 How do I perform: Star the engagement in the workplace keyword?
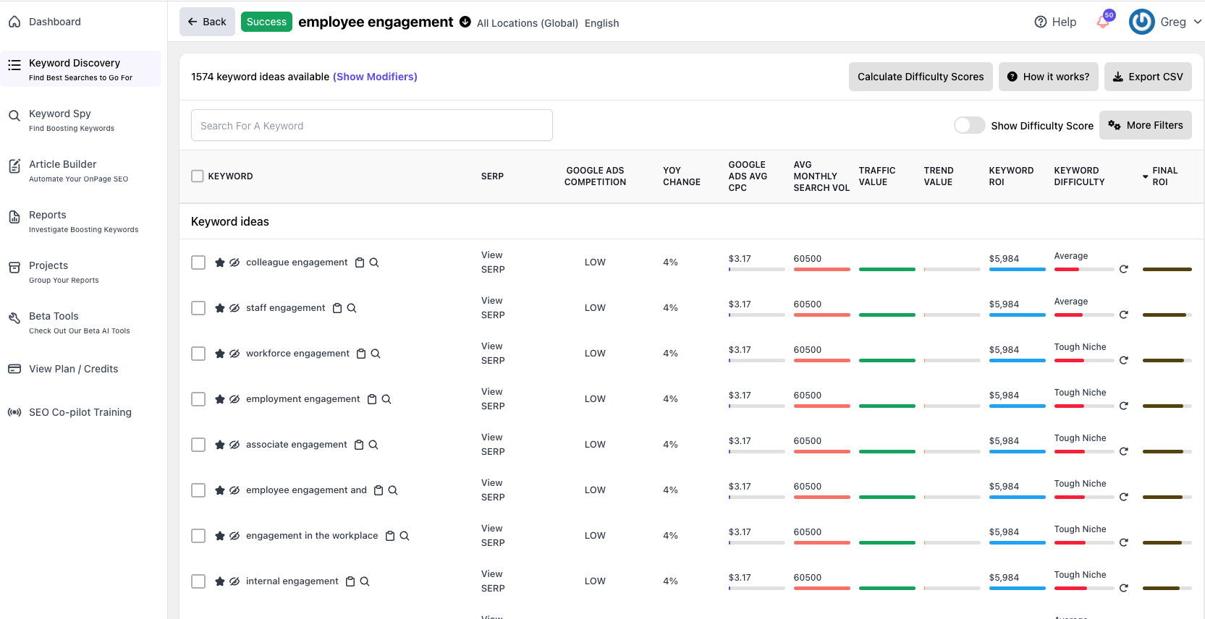pyautogui.click(x=220, y=536)
